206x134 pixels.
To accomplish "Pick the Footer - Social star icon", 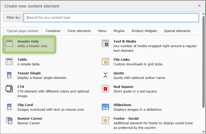I will pos(105,121).
